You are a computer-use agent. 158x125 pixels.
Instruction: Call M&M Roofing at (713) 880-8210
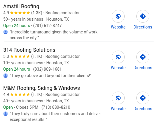(56, 107)
